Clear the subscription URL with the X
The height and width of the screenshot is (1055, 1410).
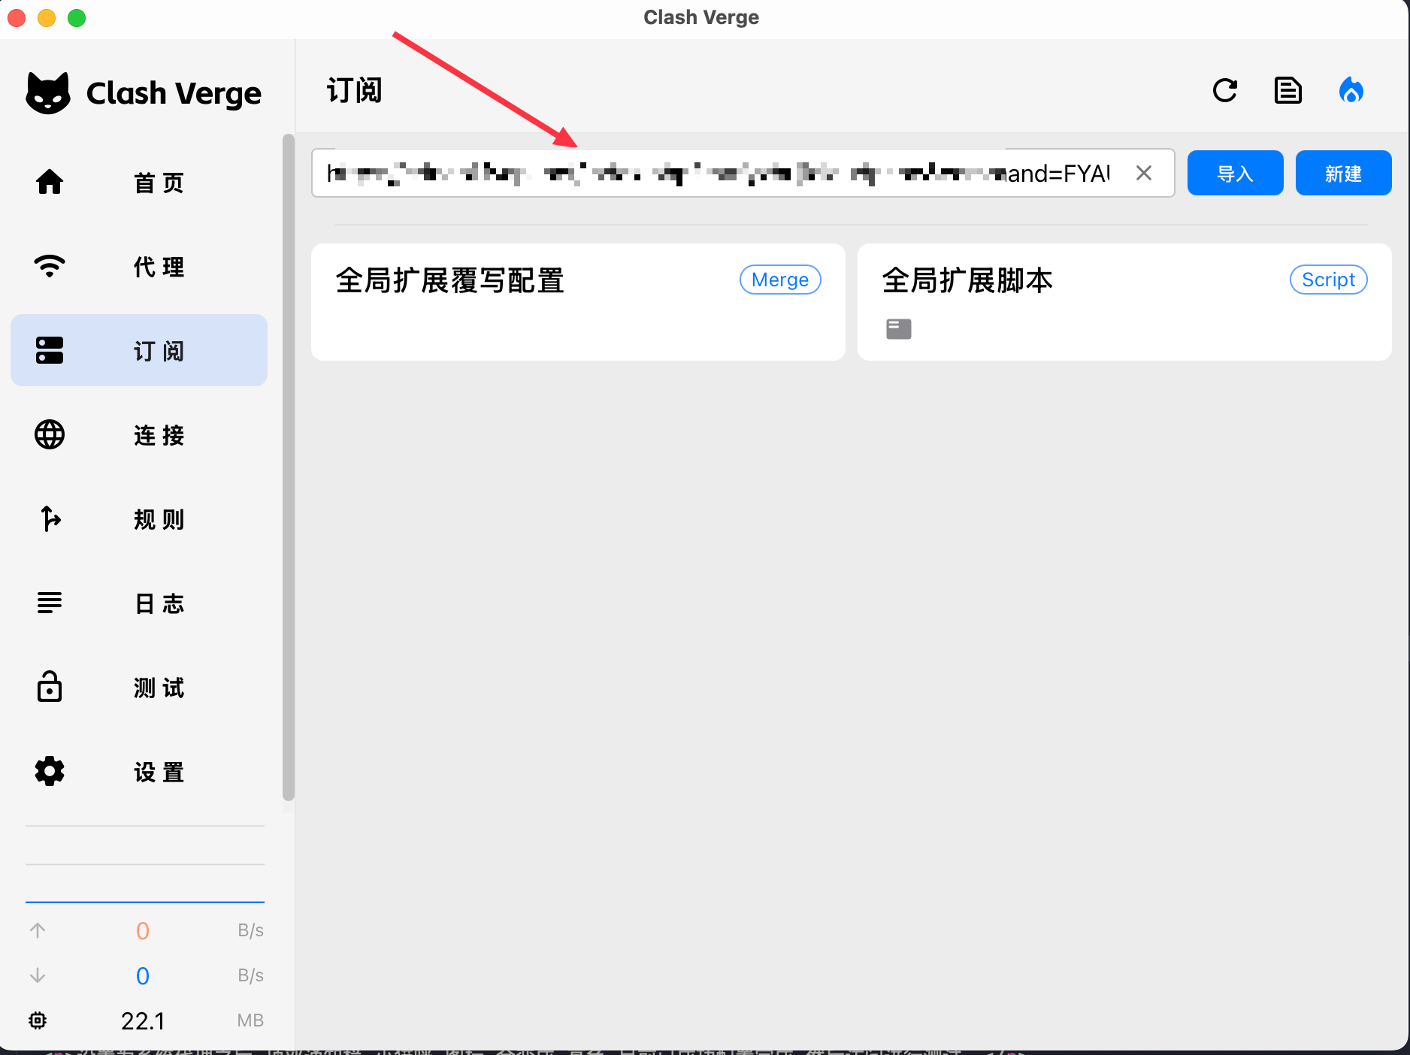click(x=1143, y=174)
